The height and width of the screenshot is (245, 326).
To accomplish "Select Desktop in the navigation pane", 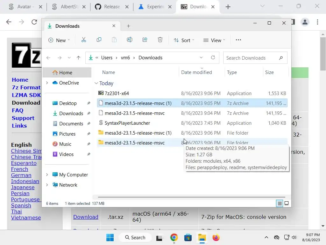I will pos(67,103).
